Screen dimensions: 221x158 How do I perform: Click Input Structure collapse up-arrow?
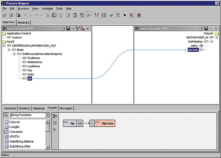pyautogui.click(x=73, y=29)
